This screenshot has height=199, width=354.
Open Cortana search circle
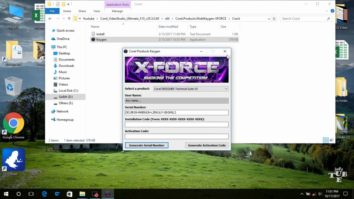pyautogui.click(x=19, y=194)
